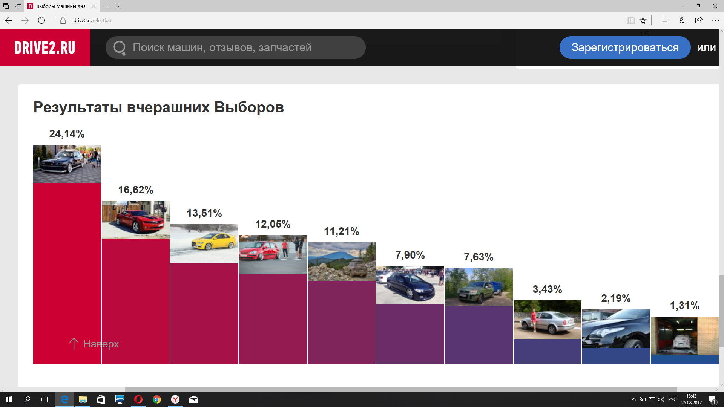The image size is (724, 407).
Task: Click the set tabs aside icon
Action: [x=18, y=6]
